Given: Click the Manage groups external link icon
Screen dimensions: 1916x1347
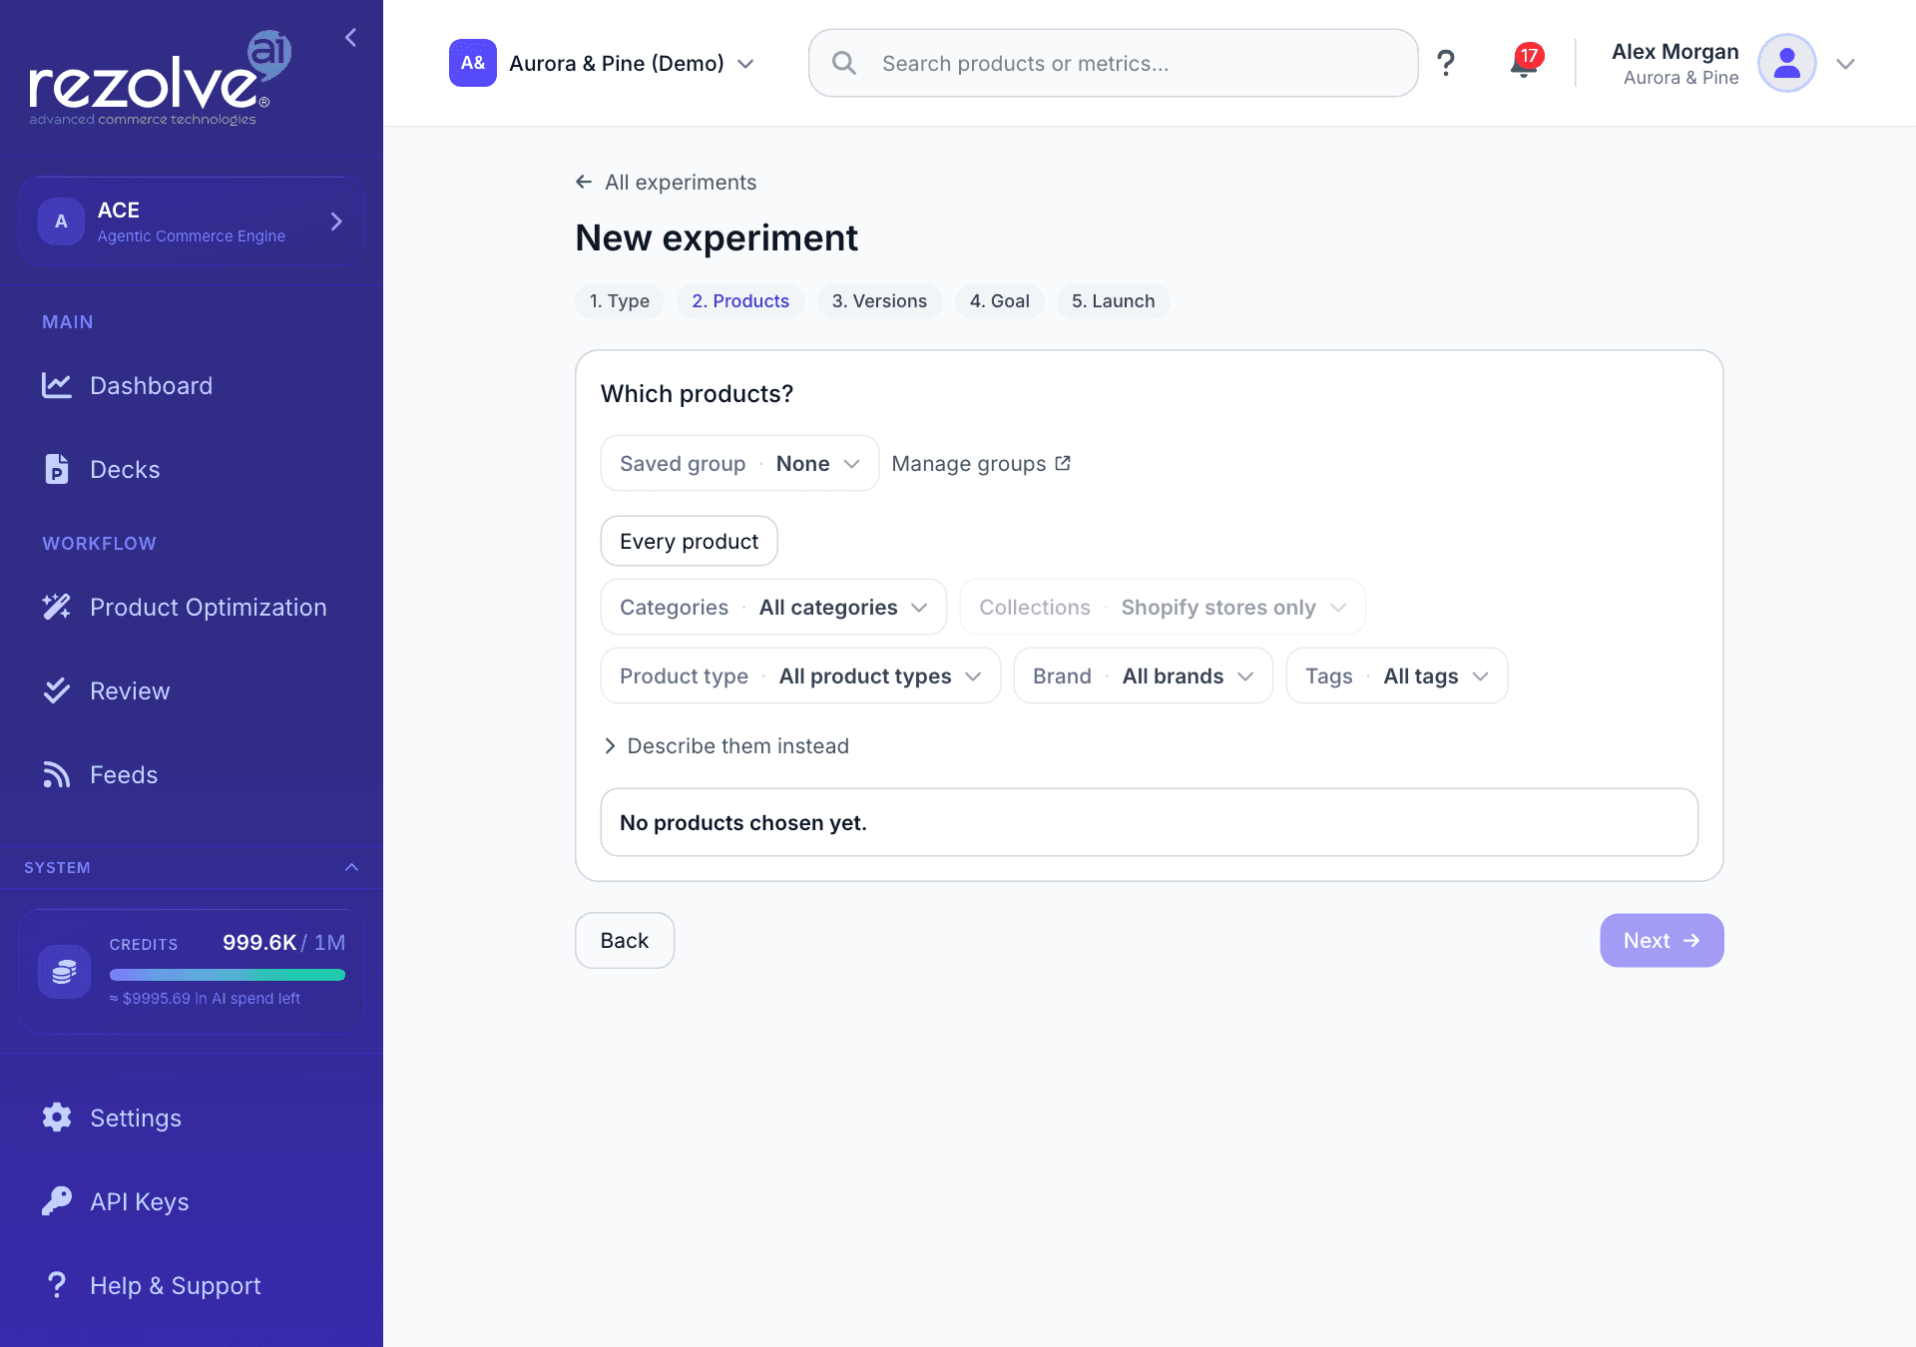Looking at the screenshot, I should pyautogui.click(x=1063, y=464).
